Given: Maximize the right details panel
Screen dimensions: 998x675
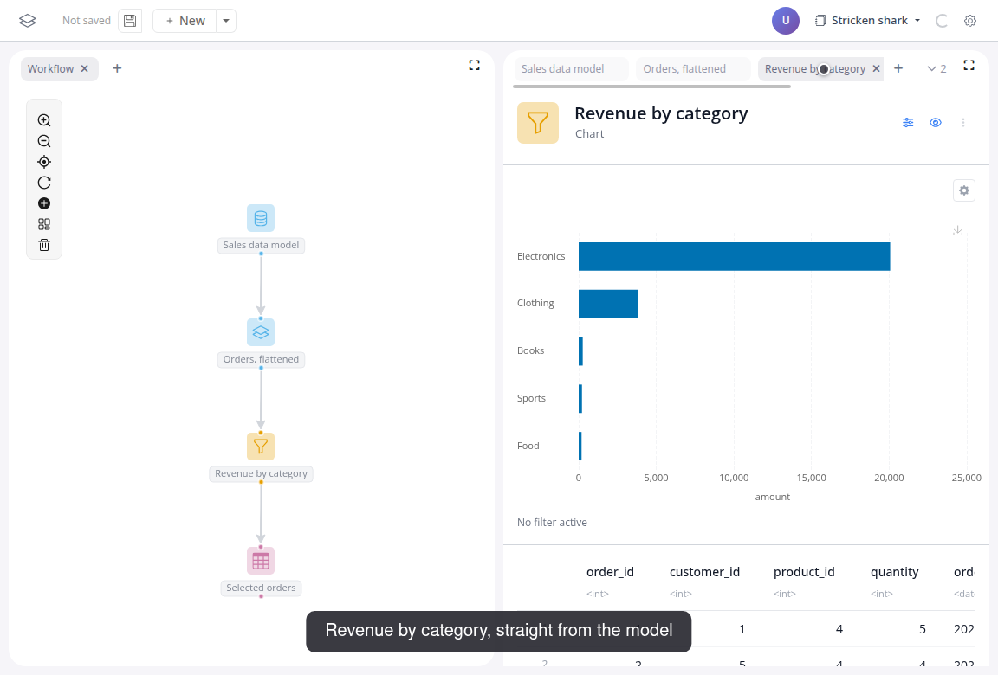Looking at the screenshot, I should click(969, 65).
